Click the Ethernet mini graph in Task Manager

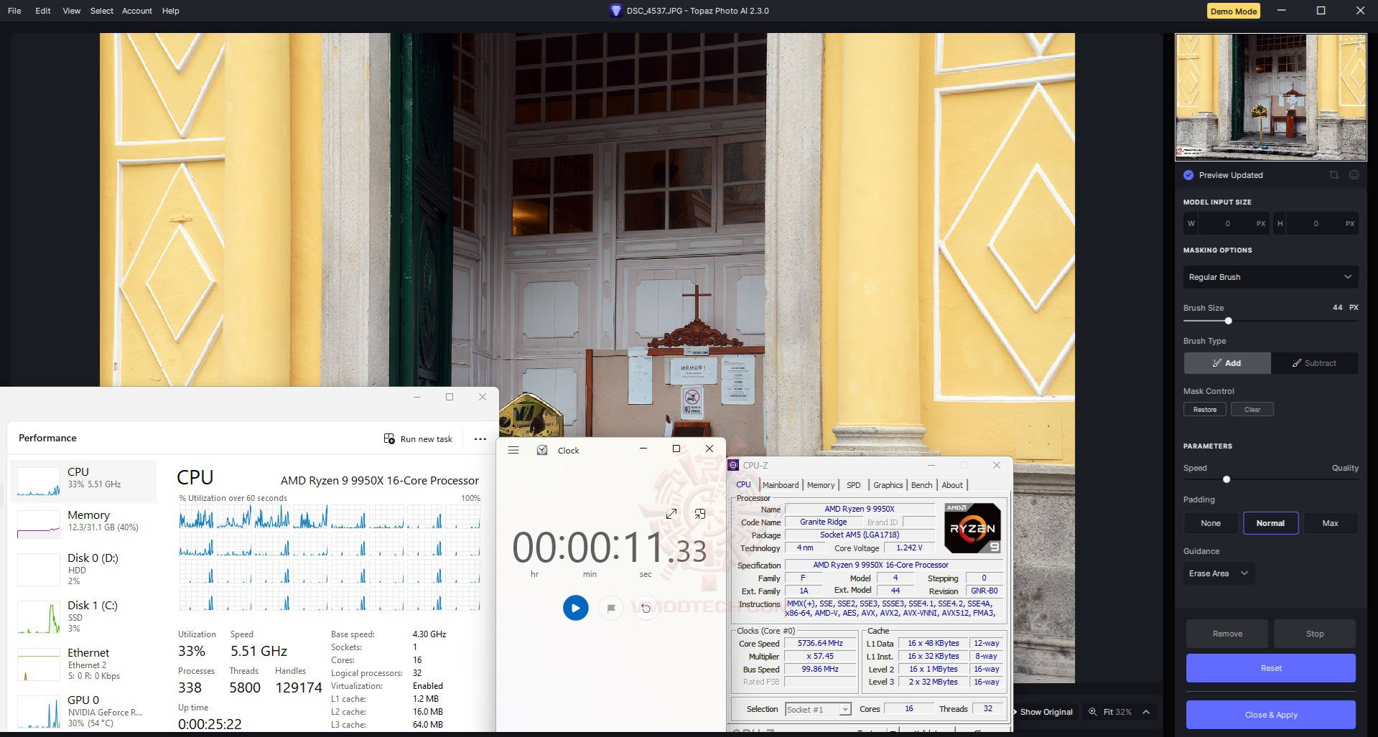pyautogui.click(x=39, y=665)
